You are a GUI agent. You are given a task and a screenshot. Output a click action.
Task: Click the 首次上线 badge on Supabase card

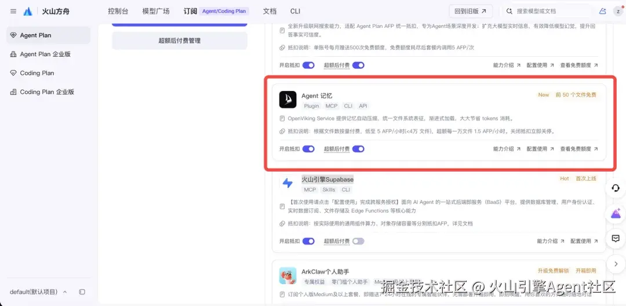(x=585, y=178)
